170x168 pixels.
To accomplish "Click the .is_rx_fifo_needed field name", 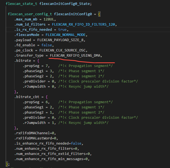I will (x=33, y=30).
